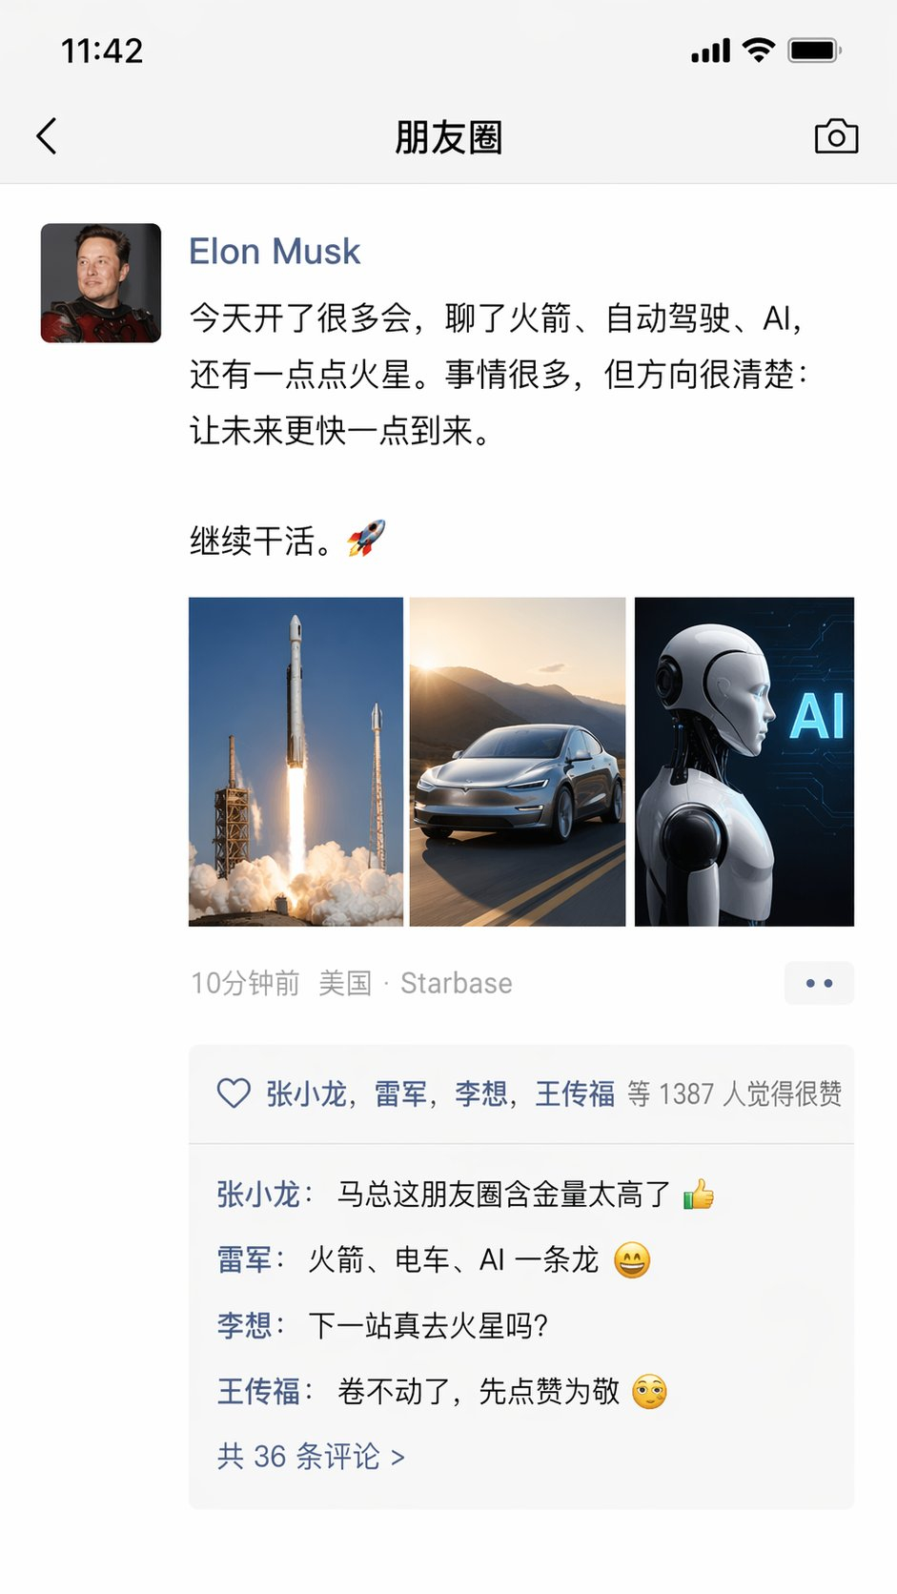The height and width of the screenshot is (1594, 897).
Task: Open the rocket launch photo
Action: (296, 762)
